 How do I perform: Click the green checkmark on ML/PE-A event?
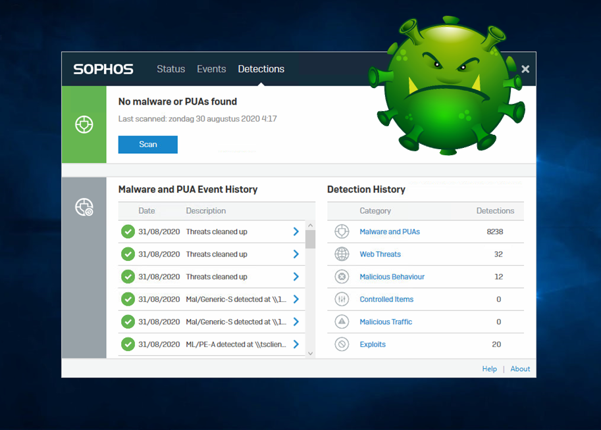coord(128,344)
